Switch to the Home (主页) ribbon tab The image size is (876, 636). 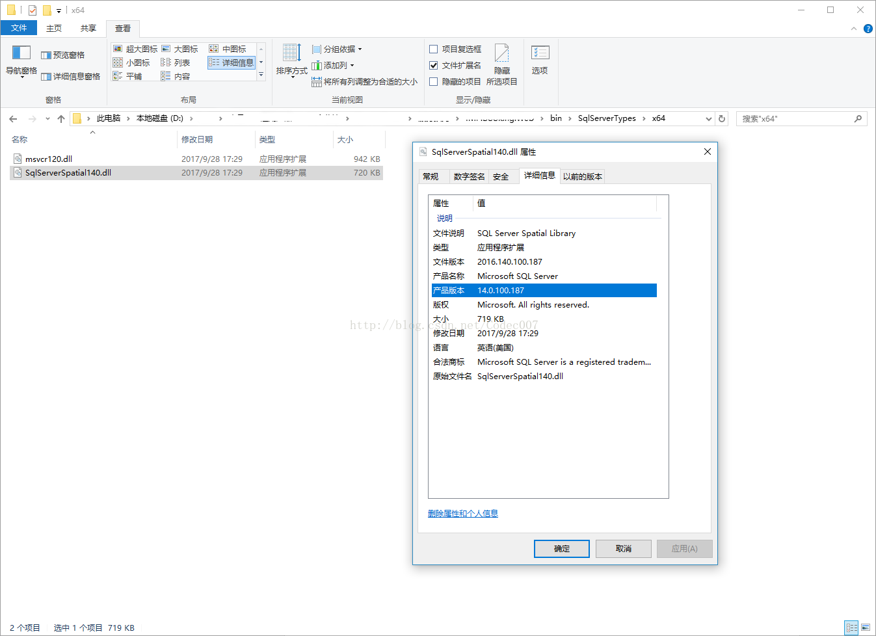pos(54,28)
